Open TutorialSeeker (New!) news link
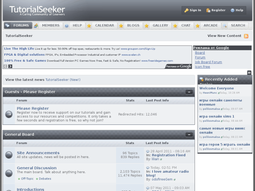Screen dimensions: 255x191 coord(63,80)
